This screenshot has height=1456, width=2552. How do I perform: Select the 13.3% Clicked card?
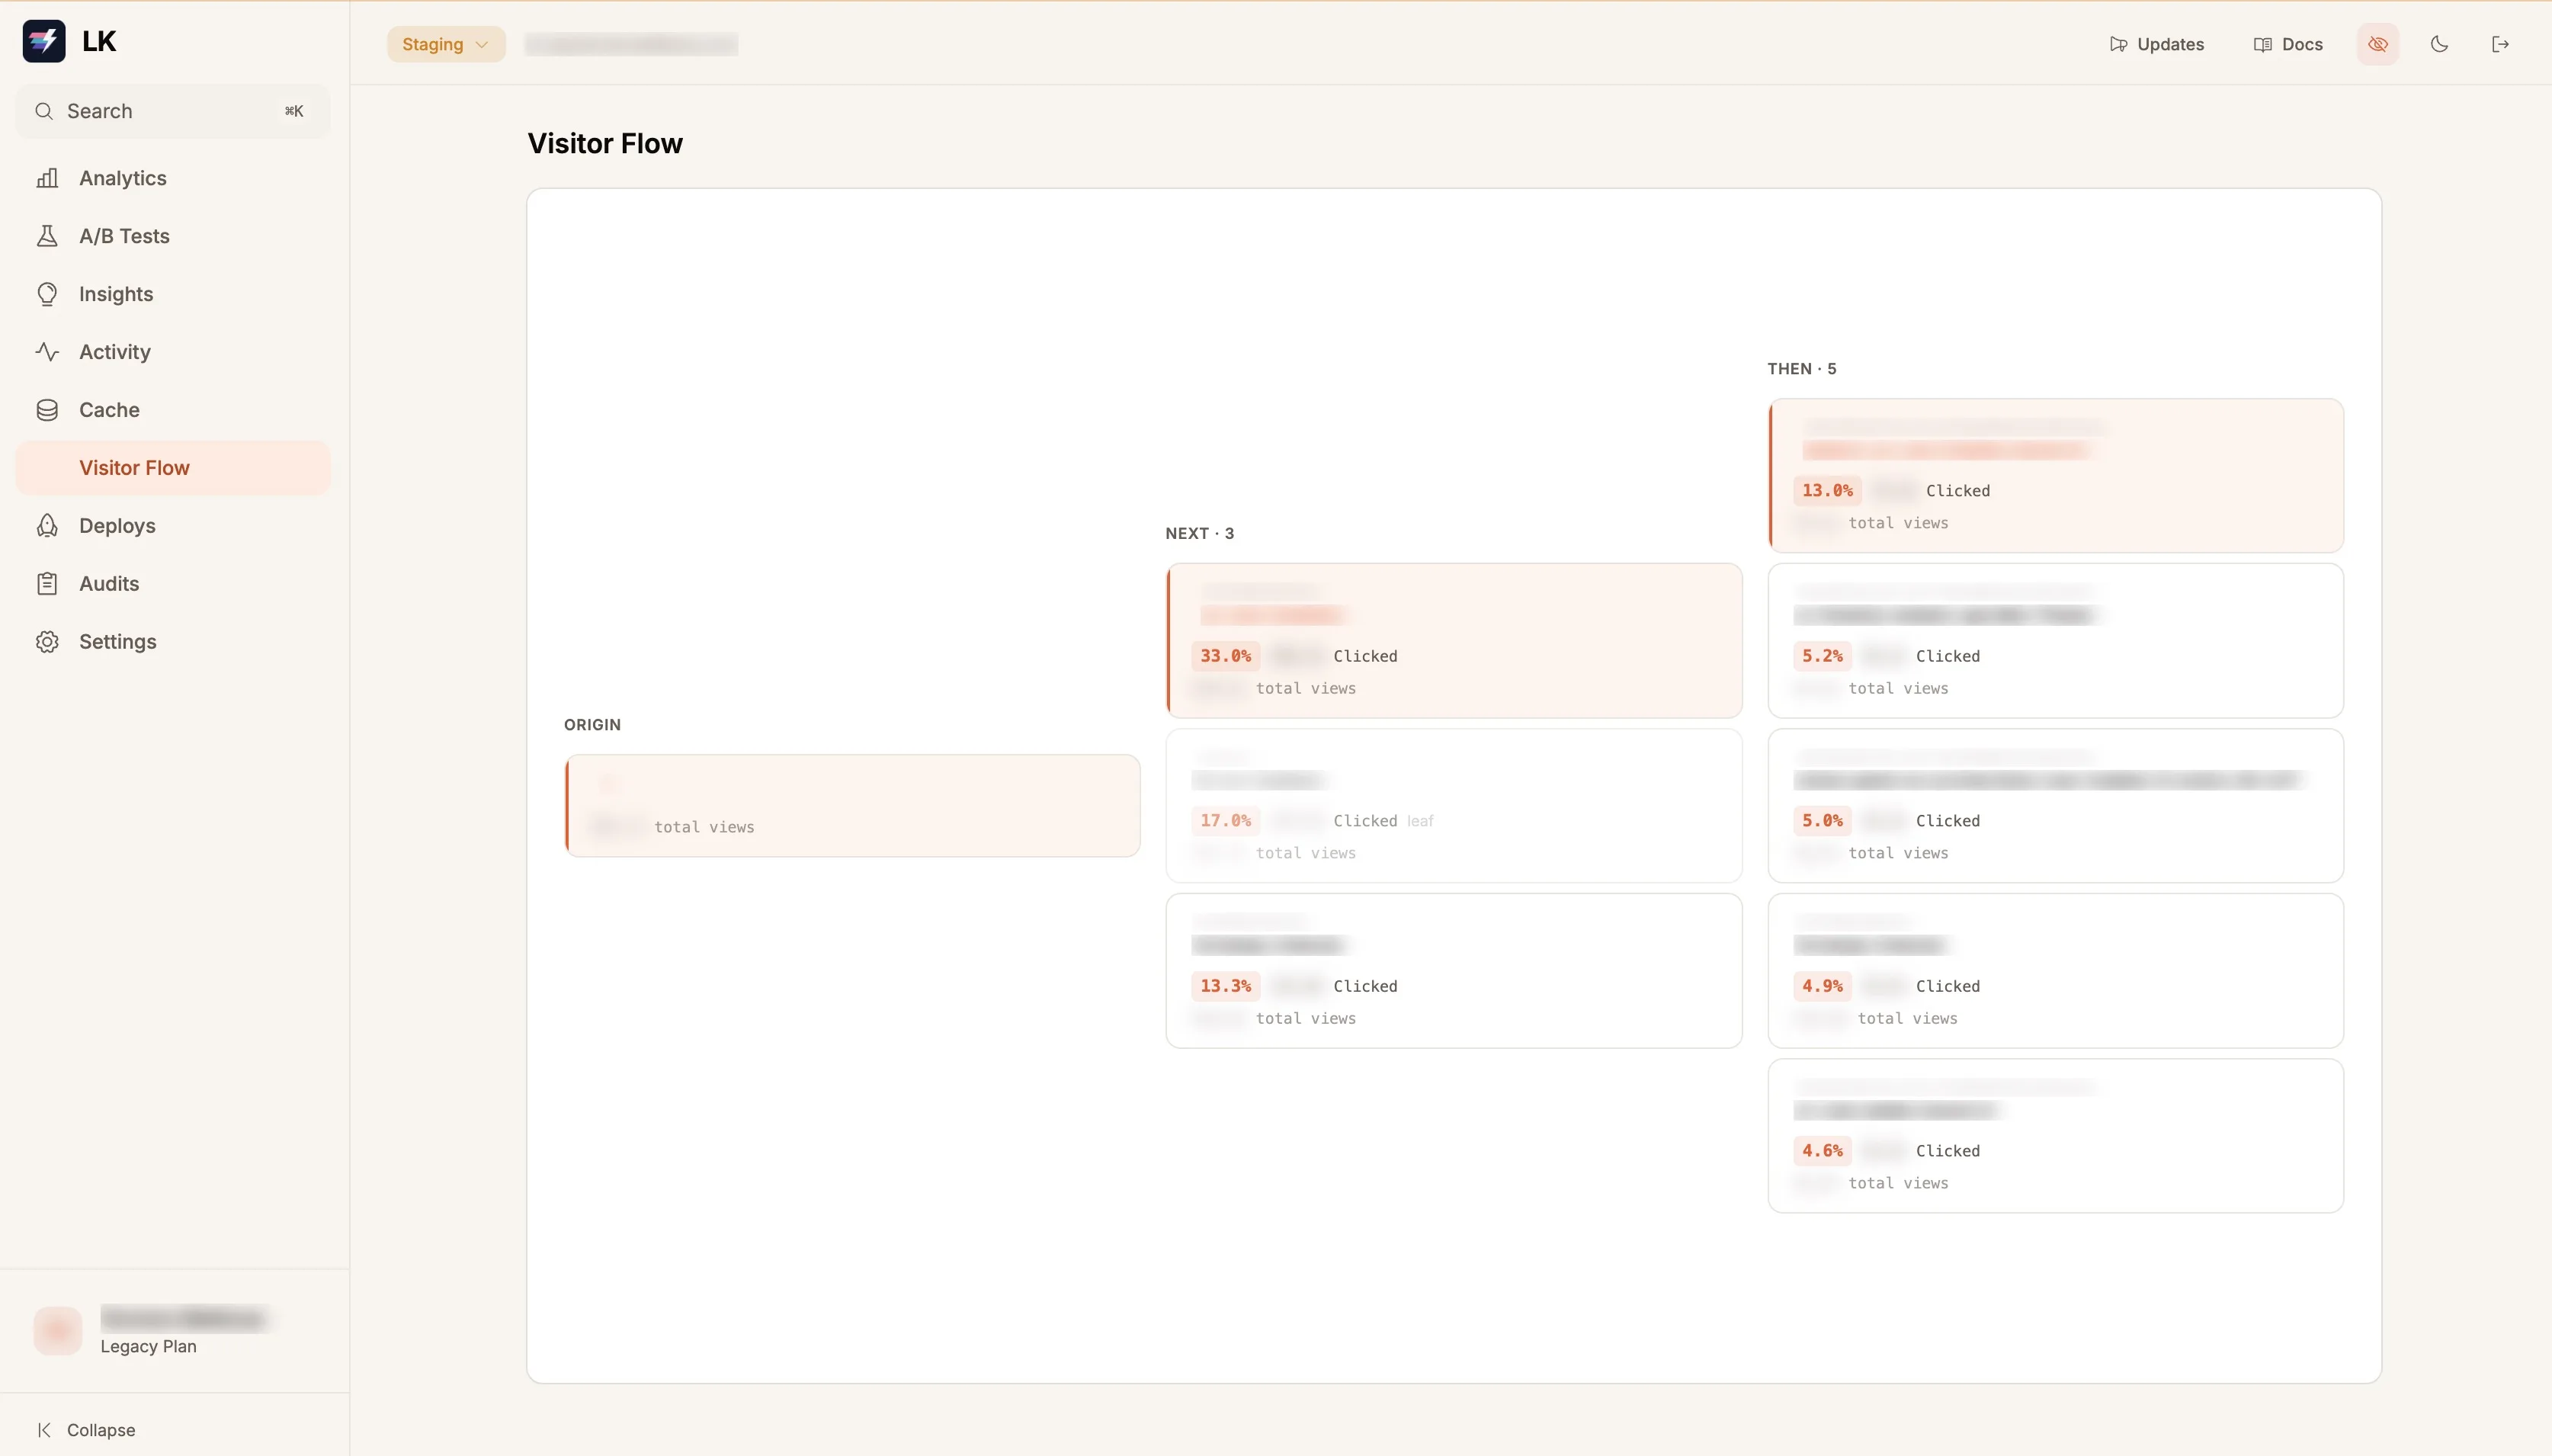point(1454,971)
